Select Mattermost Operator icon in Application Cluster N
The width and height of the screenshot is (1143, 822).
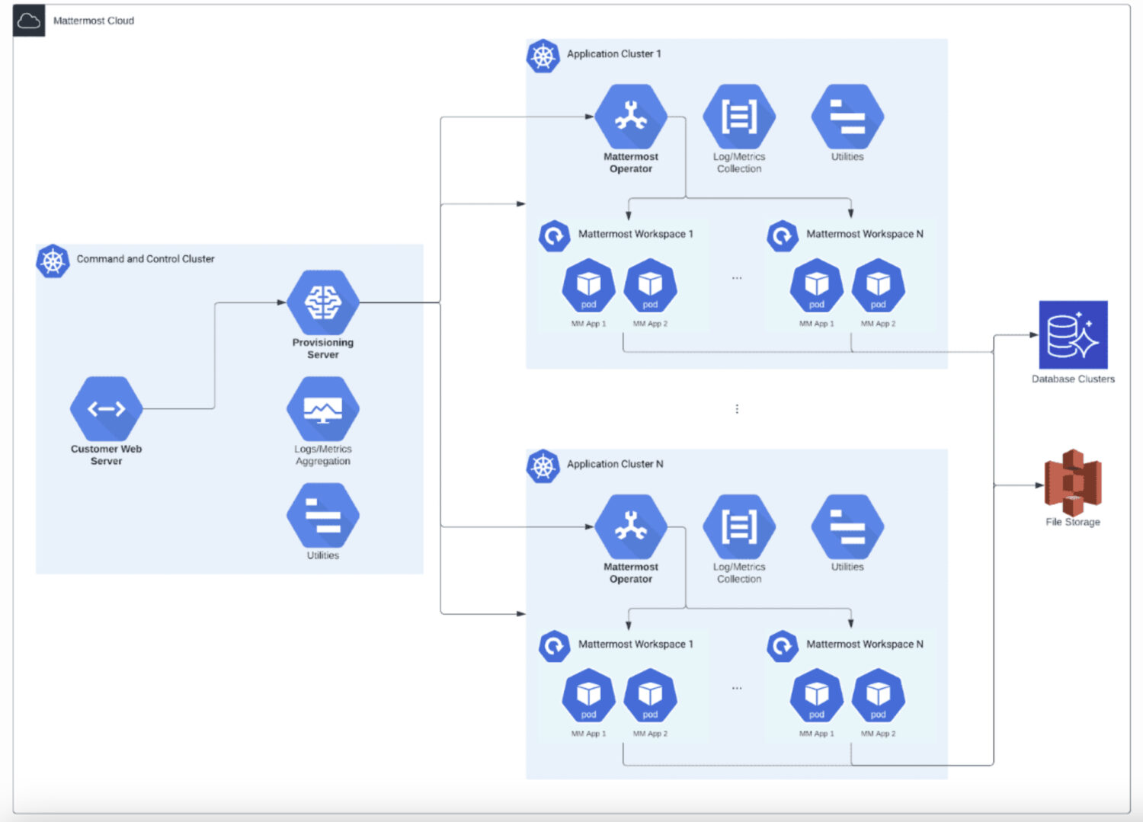point(631,527)
